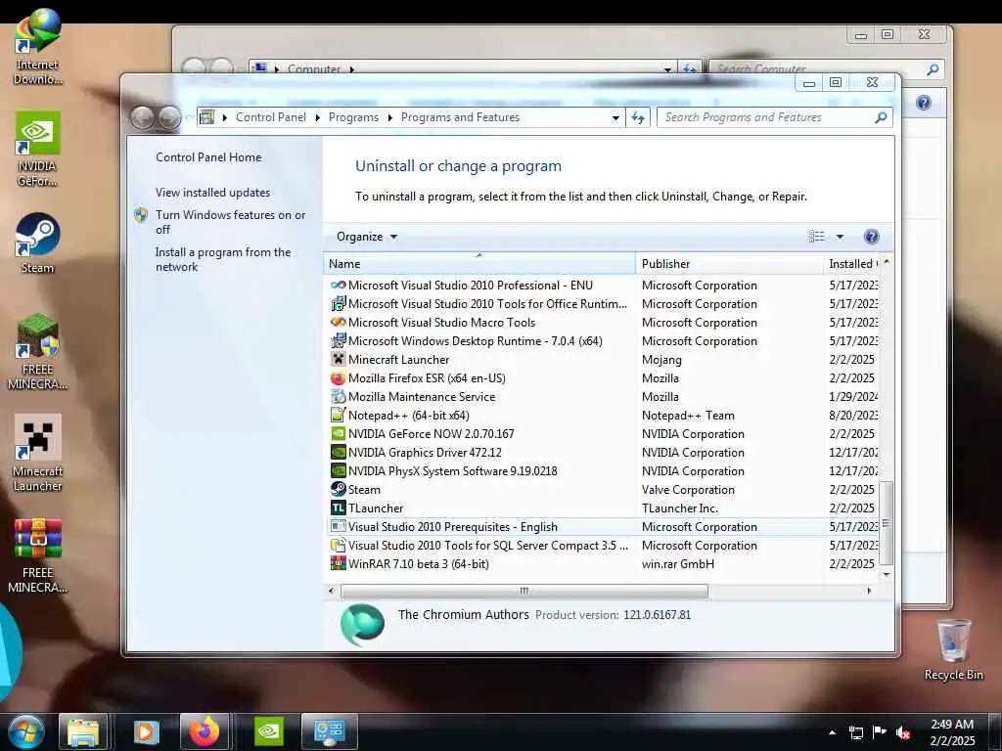
Task: Launch the Steam desktop shortcut
Action: pos(38,243)
